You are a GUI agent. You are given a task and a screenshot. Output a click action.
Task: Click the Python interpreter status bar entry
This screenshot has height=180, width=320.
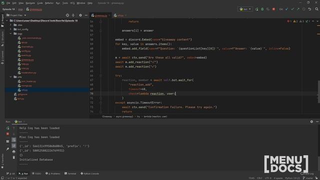click(292, 178)
